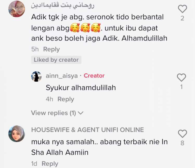195x168 pixels.
Task: Click the chevron beside View replies
Action: 80,113
